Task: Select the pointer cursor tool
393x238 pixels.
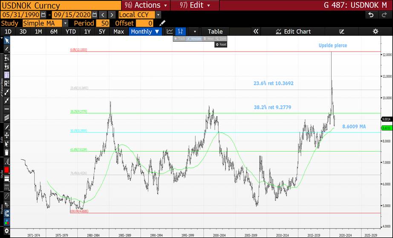Action: click(7, 41)
